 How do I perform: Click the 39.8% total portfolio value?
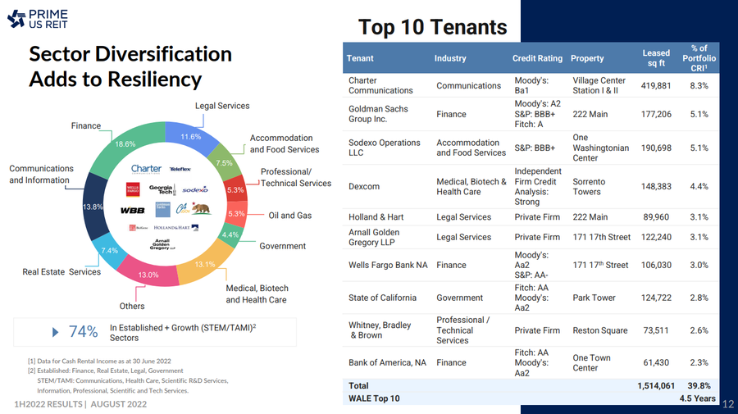699,386
